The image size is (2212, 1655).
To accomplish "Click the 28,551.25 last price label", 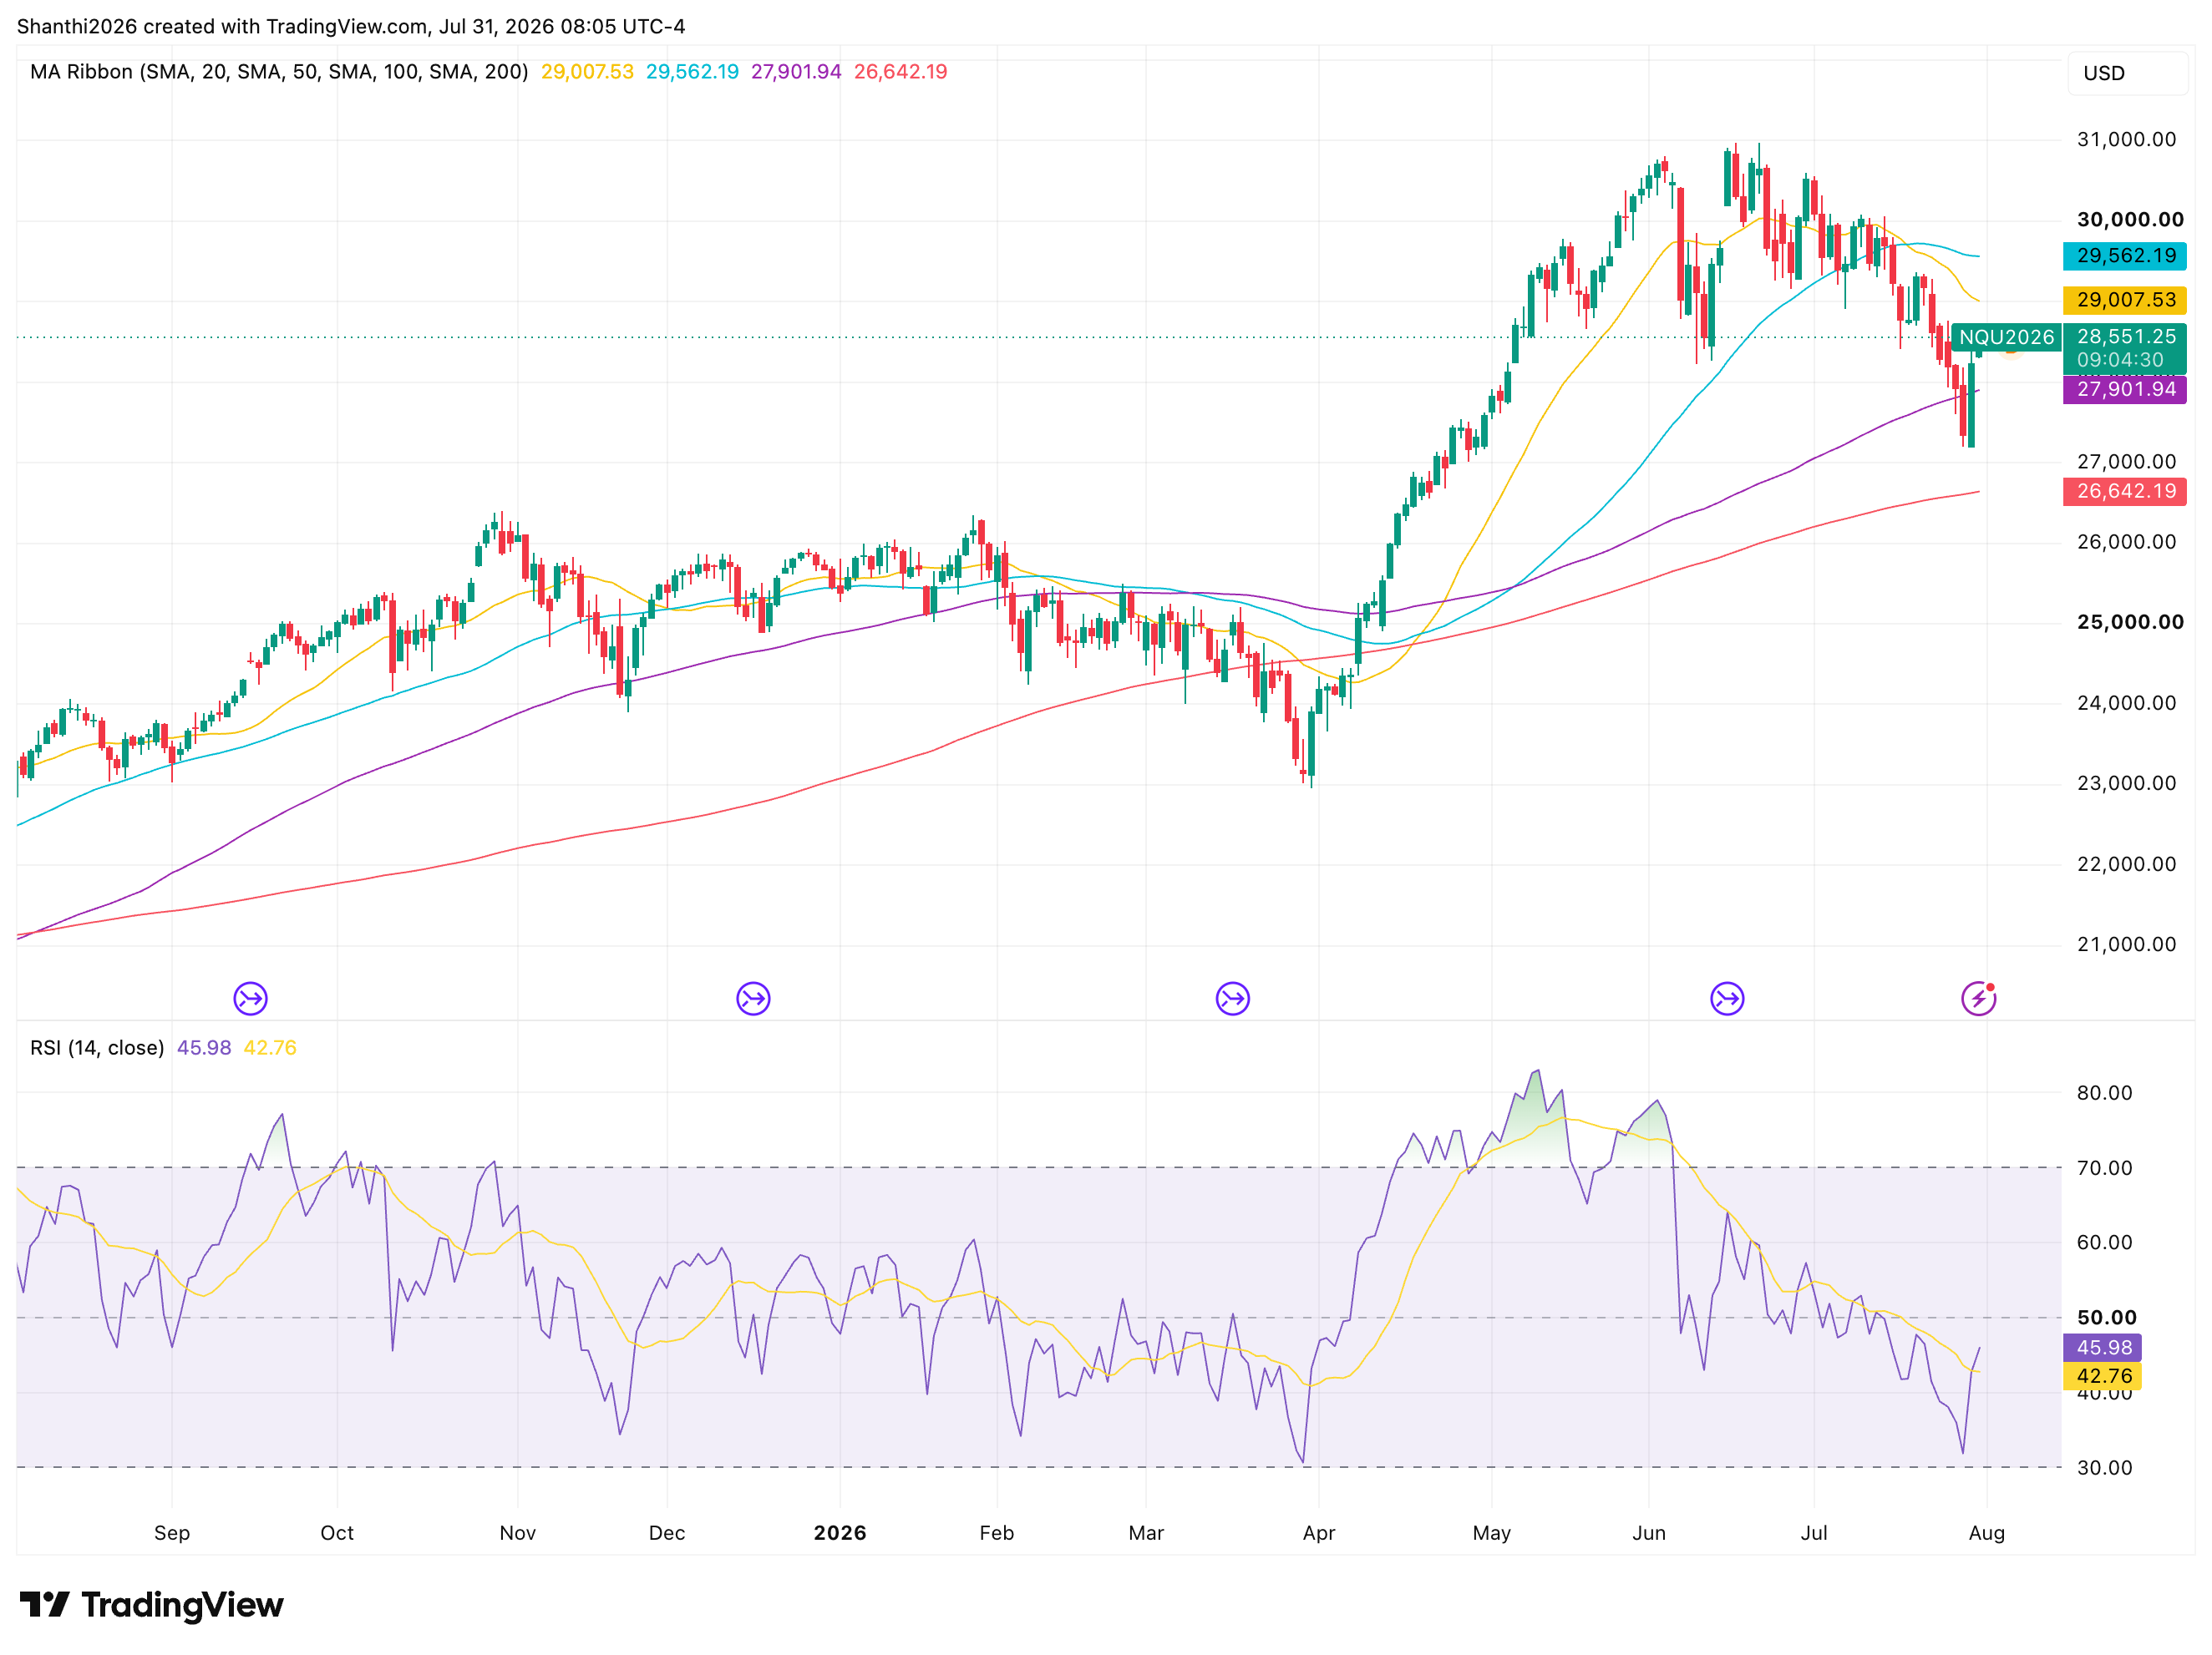I will point(2126,337).
